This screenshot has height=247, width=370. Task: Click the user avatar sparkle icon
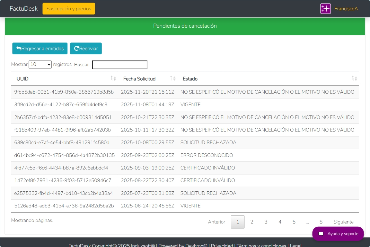point(325,9)
